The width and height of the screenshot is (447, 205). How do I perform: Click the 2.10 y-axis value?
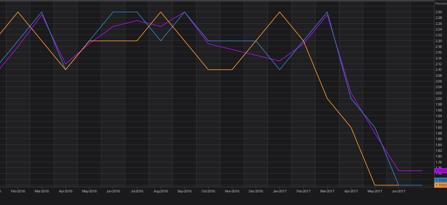click(x=439, y=70)
